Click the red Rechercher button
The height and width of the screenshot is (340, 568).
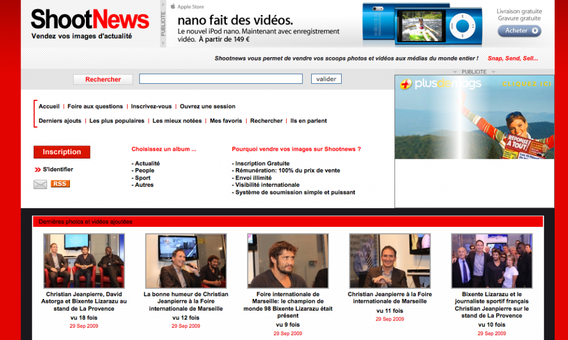pos(103,79)
